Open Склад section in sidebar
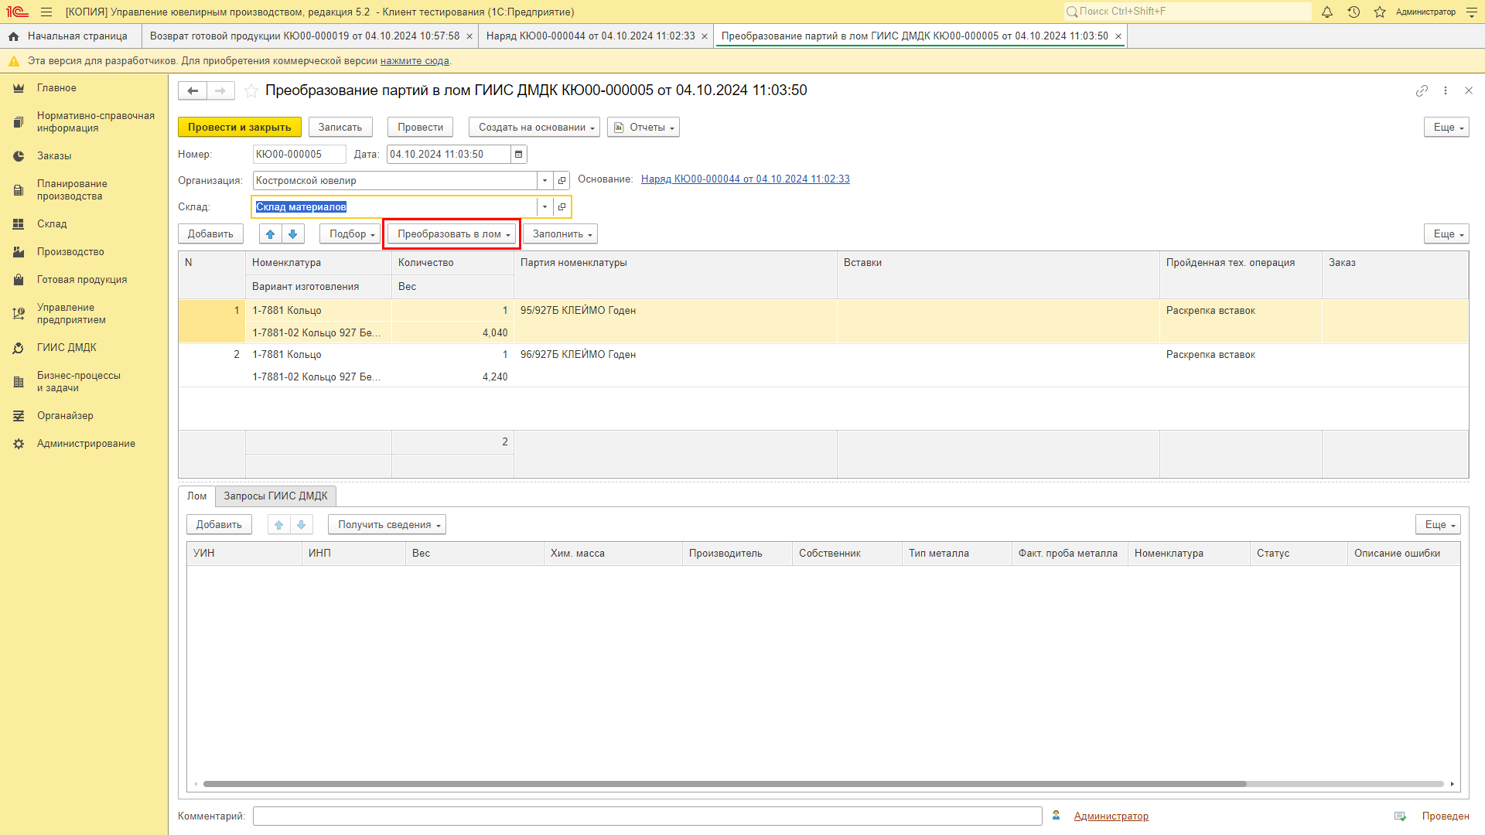 coord(52,224)
